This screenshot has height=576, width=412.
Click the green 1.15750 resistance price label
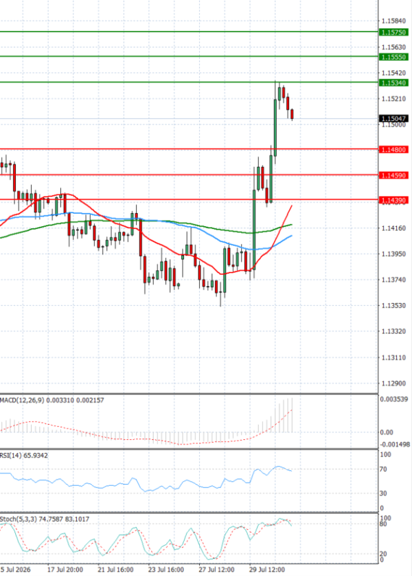(x=393, y=32)
